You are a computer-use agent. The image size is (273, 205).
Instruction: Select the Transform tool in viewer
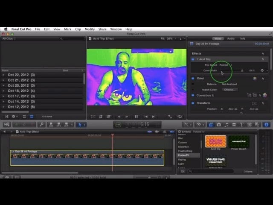(93, 117)
